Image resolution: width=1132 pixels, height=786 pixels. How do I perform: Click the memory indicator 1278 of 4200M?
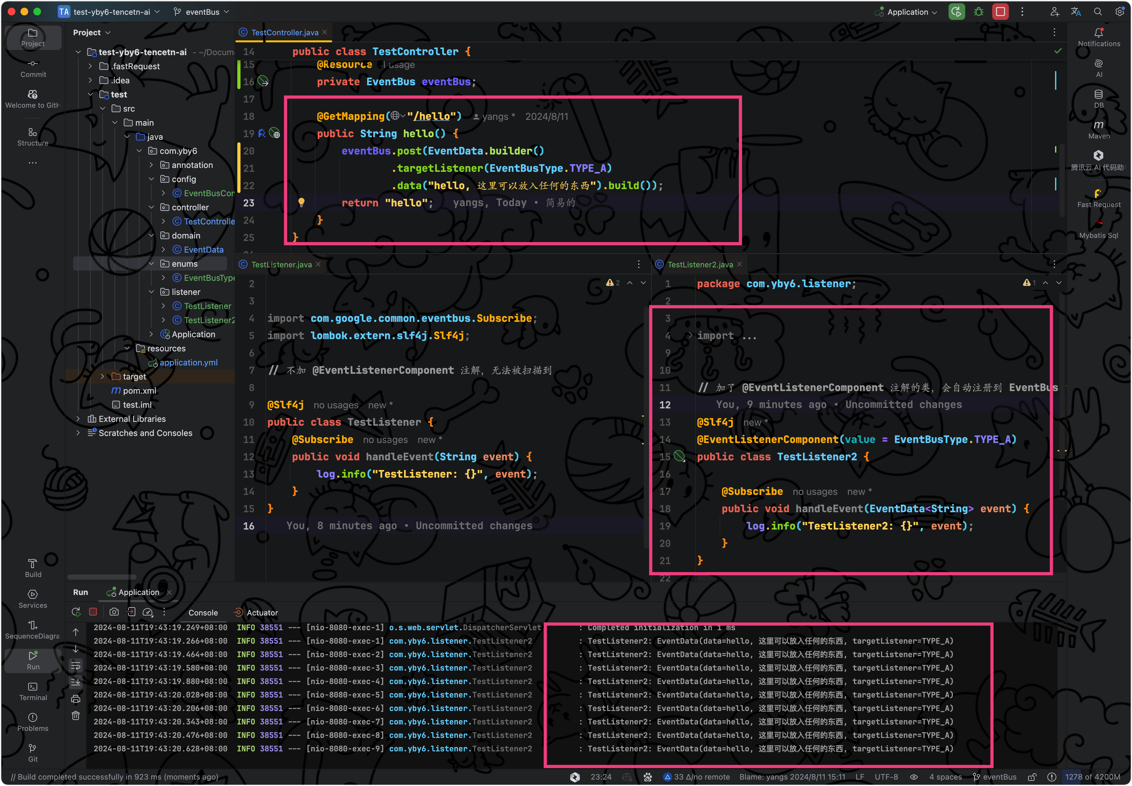(1093, 777)
